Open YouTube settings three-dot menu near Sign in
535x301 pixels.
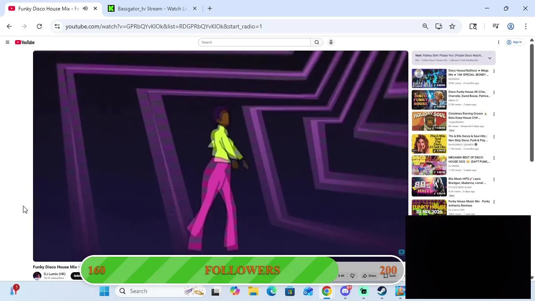click(x=498, y=42)
